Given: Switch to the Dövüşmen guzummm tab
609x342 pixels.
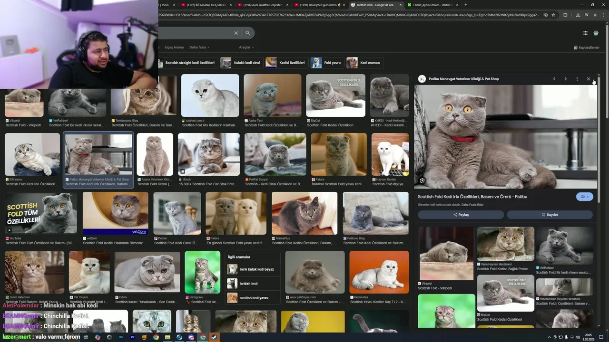Looking at the screenshot, I should pyautogui.click(x=320, y=5).
